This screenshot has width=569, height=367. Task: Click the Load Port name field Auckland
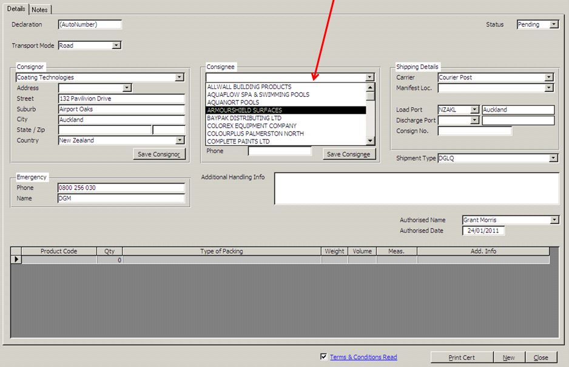[x=518, y=110]
